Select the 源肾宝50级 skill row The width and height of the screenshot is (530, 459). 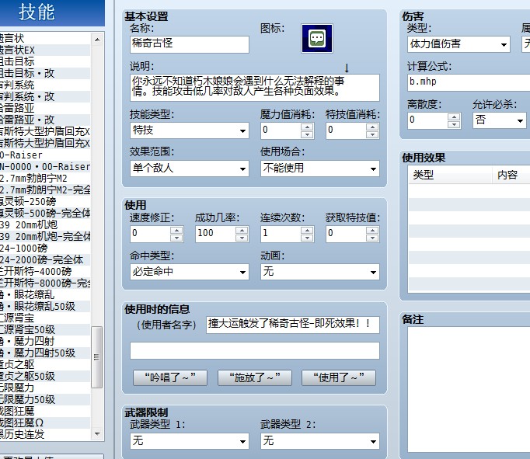coord(45,329)
